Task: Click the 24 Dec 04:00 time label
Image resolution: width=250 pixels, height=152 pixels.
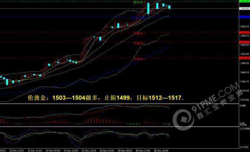Action: tap(53, 150)
